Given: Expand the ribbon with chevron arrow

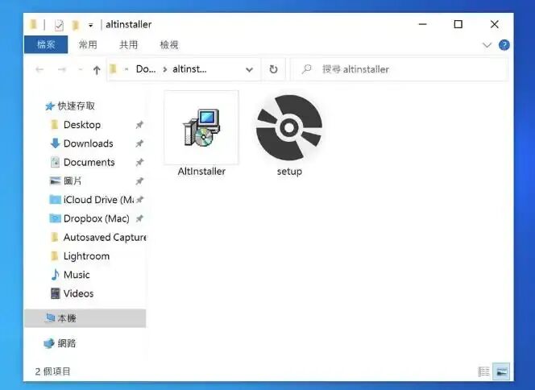Looking at the screenshot, I should 487,45.
